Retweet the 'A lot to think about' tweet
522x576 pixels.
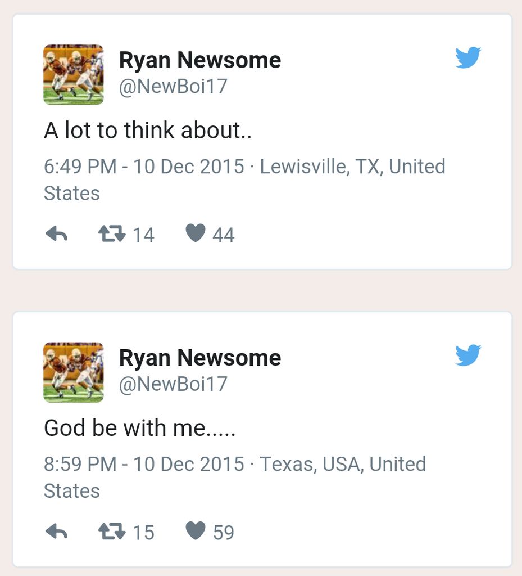[112, 233]
